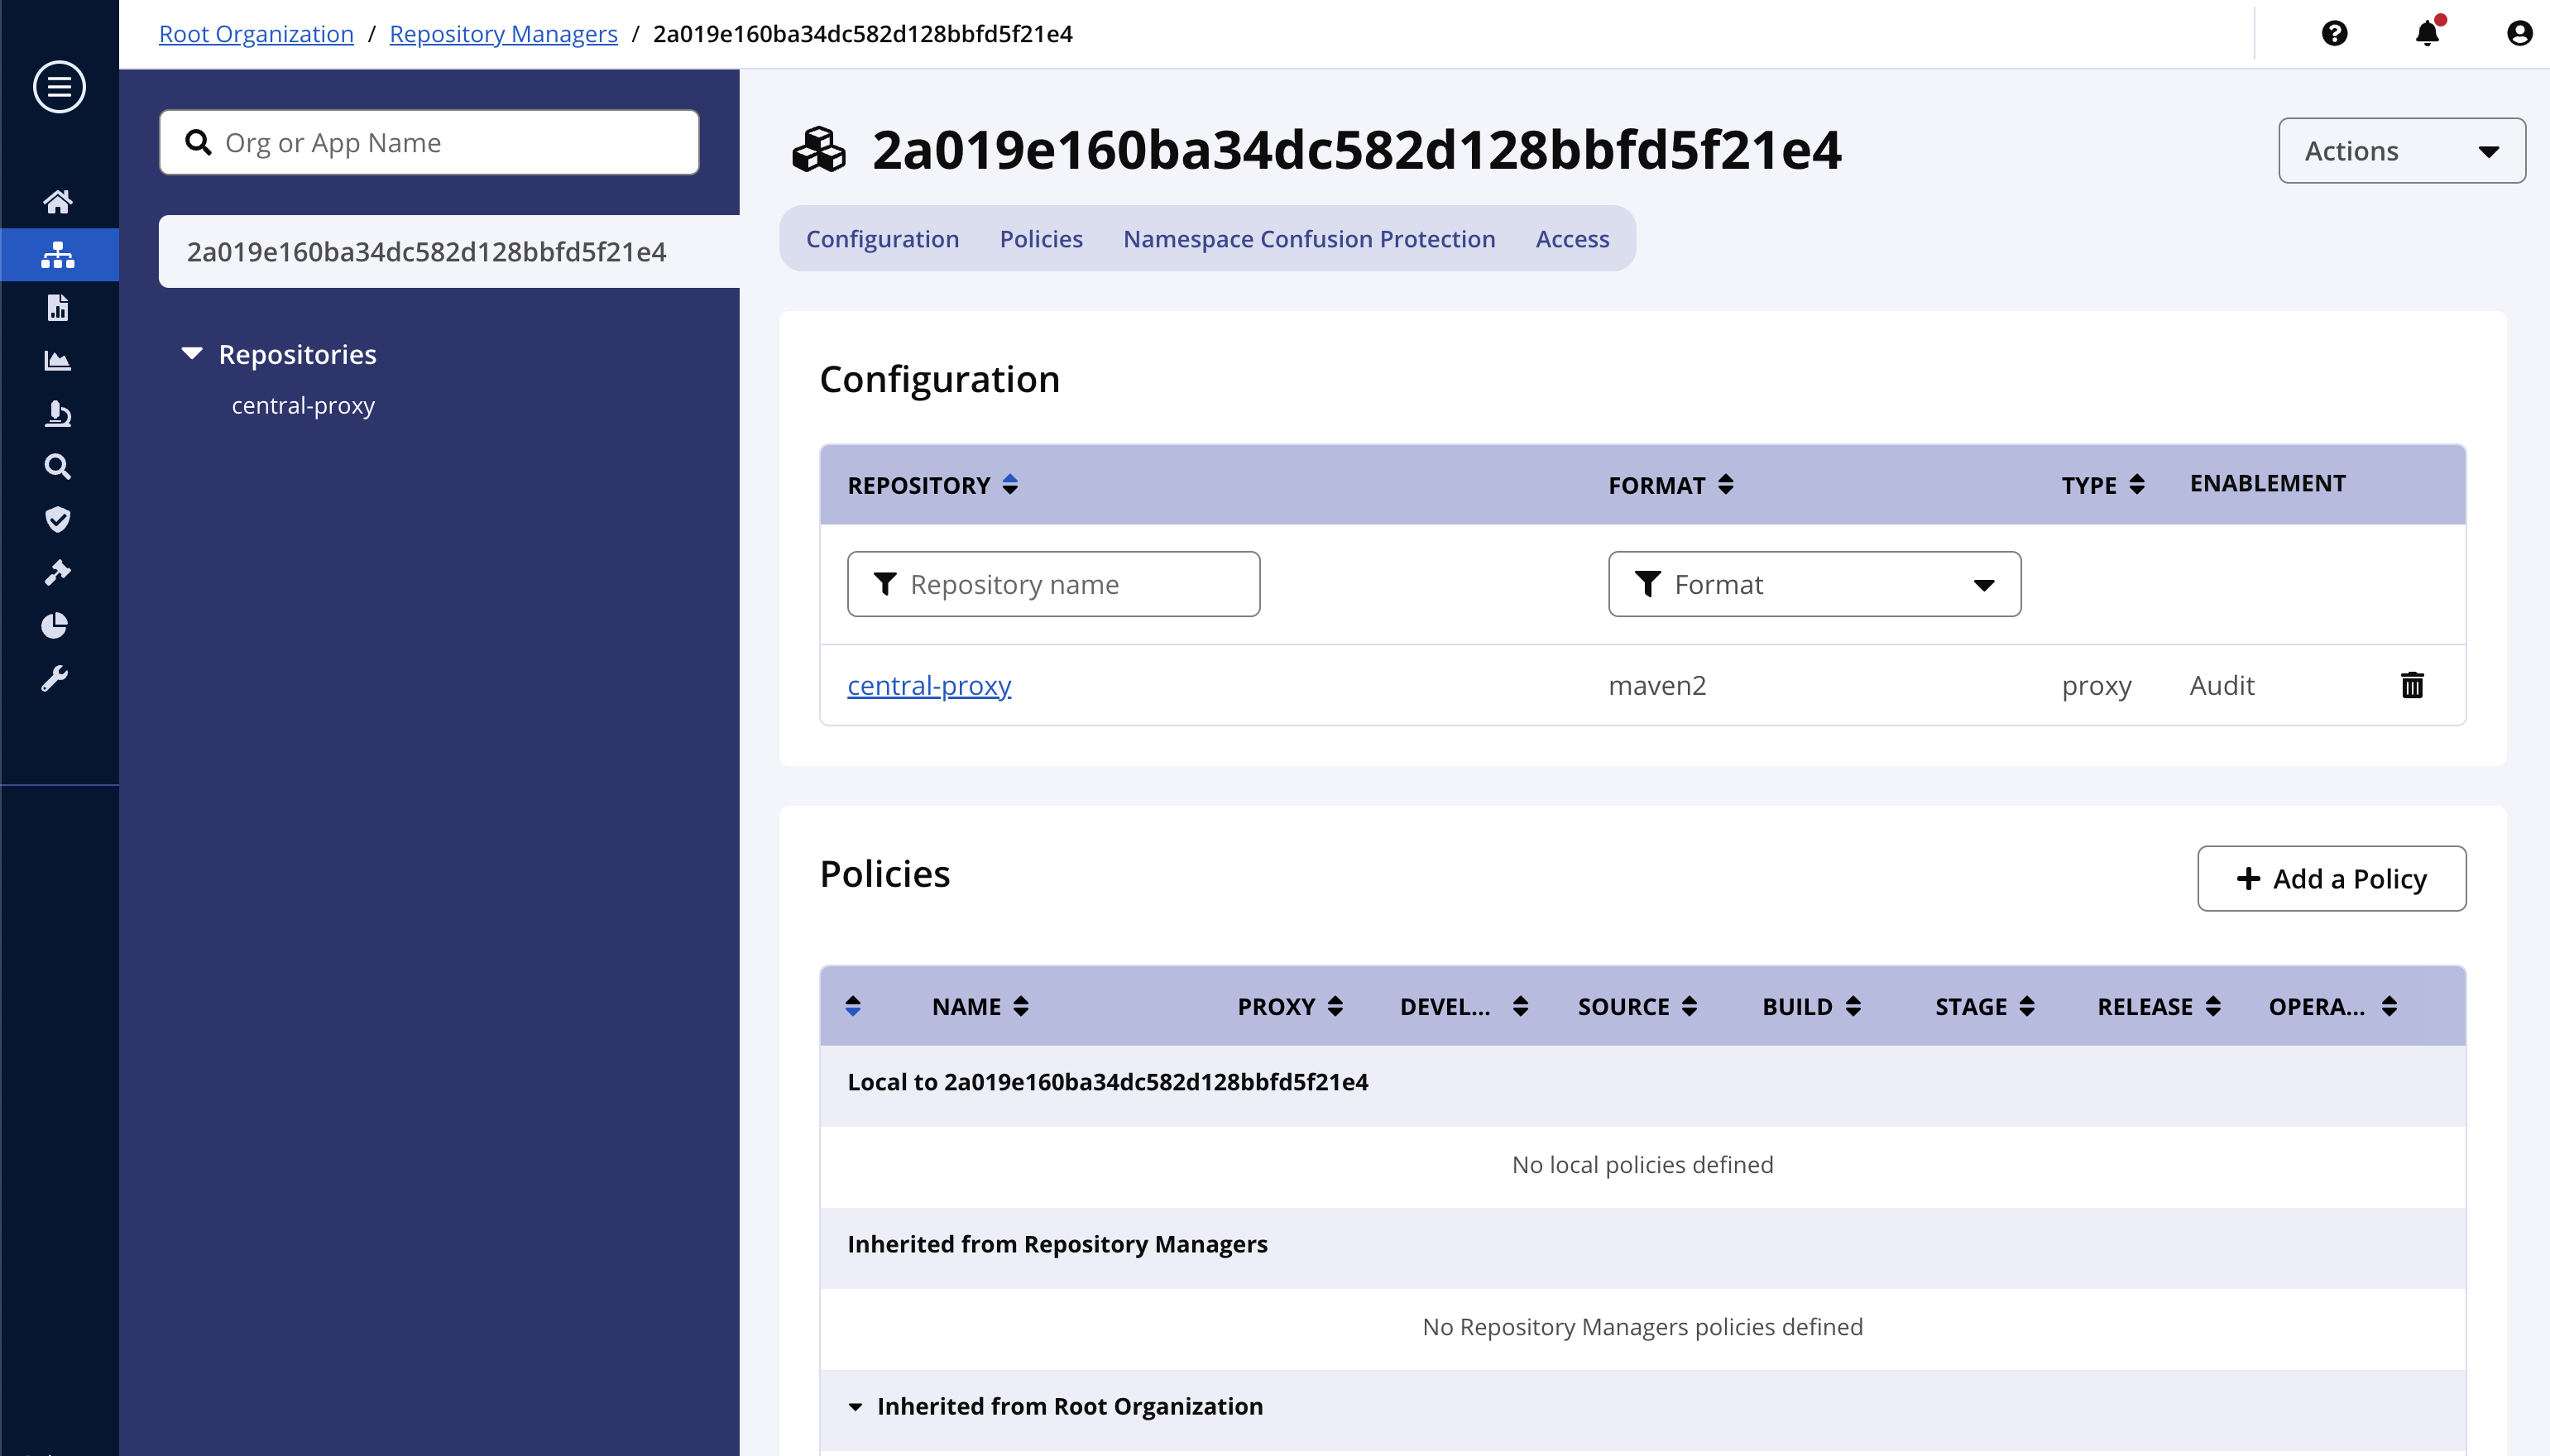Sort policies table by Release column

coord(2159,1006)
